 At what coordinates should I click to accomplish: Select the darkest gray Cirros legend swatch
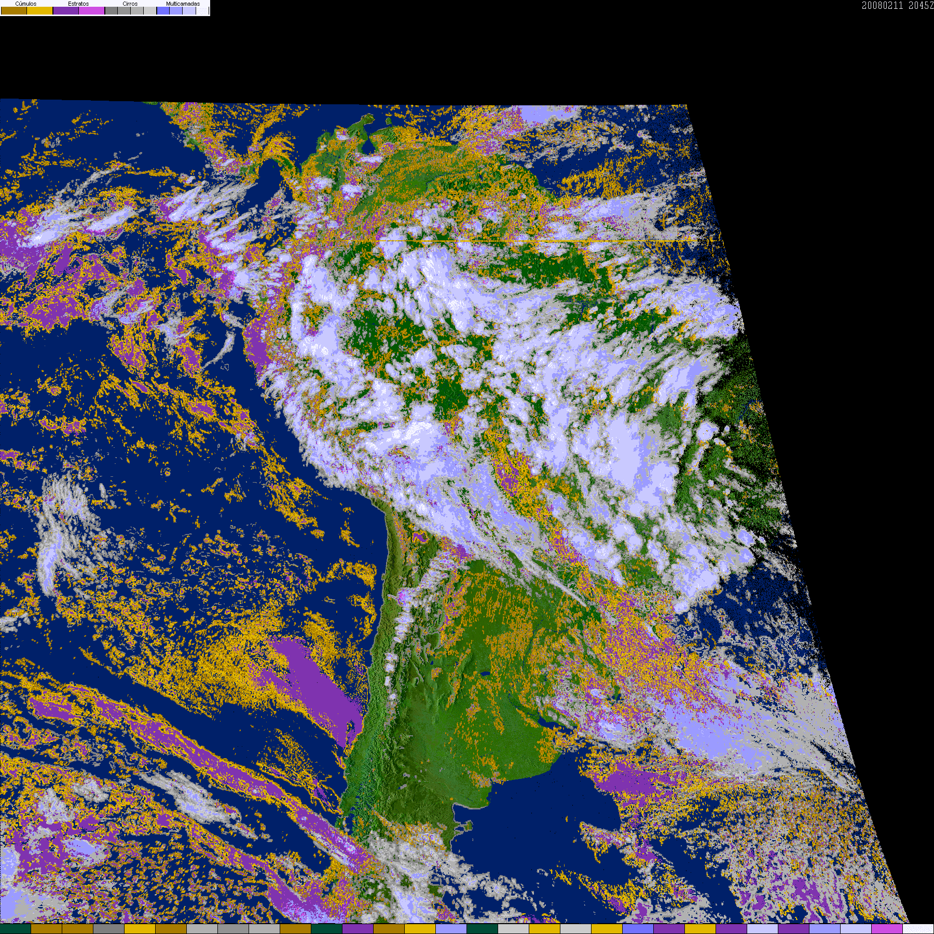[111, 10]
